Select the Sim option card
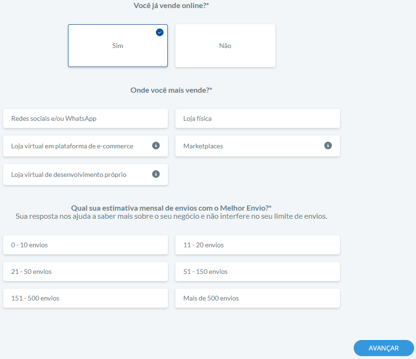Image resolution: width=416 pixels, height=359 pixels. (117, 46)
